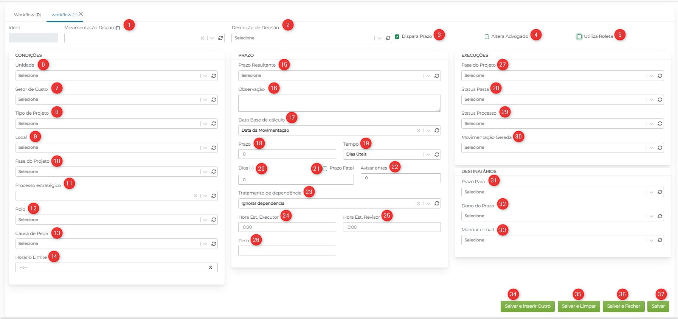Click the Horário Limite time field

coord(116,268)
